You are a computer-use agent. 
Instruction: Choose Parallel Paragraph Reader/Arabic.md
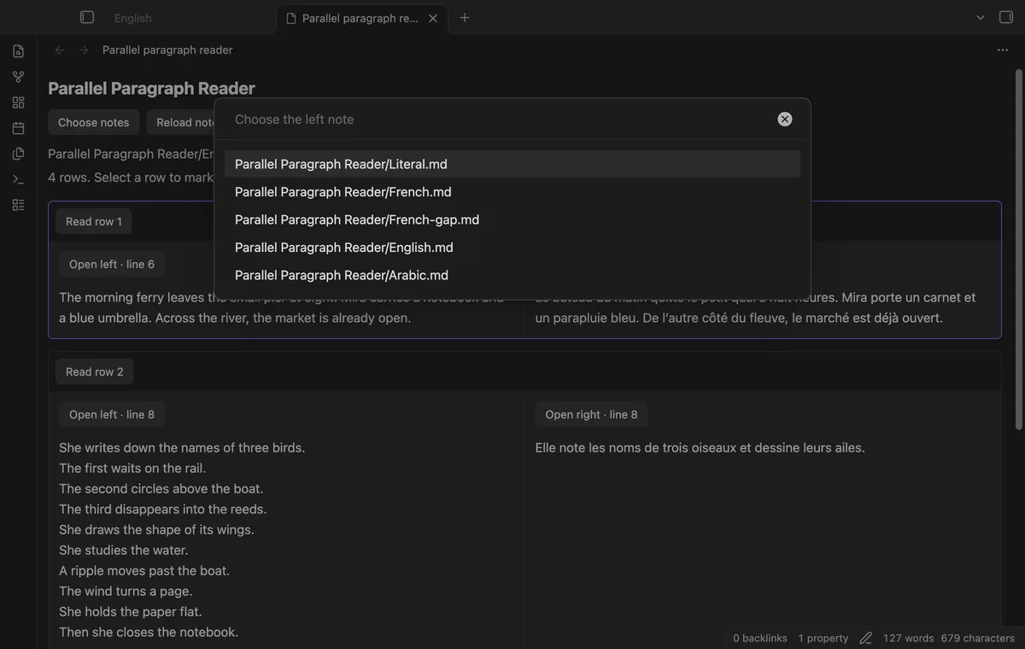(512, 275)
